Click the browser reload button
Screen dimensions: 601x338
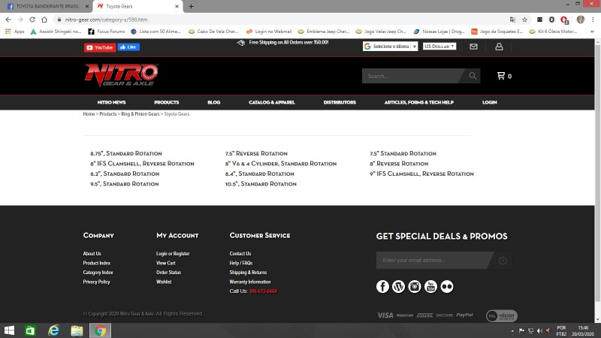click(32, 20)
